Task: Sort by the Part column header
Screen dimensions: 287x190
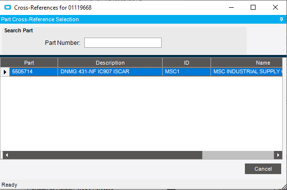Action: (29, 63)
